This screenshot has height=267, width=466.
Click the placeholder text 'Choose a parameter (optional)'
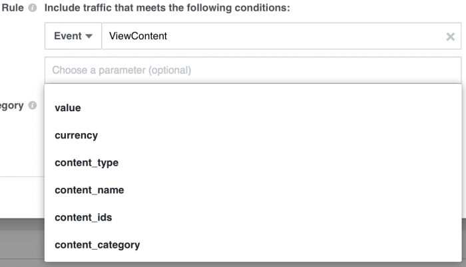click(x=121, y=69)
